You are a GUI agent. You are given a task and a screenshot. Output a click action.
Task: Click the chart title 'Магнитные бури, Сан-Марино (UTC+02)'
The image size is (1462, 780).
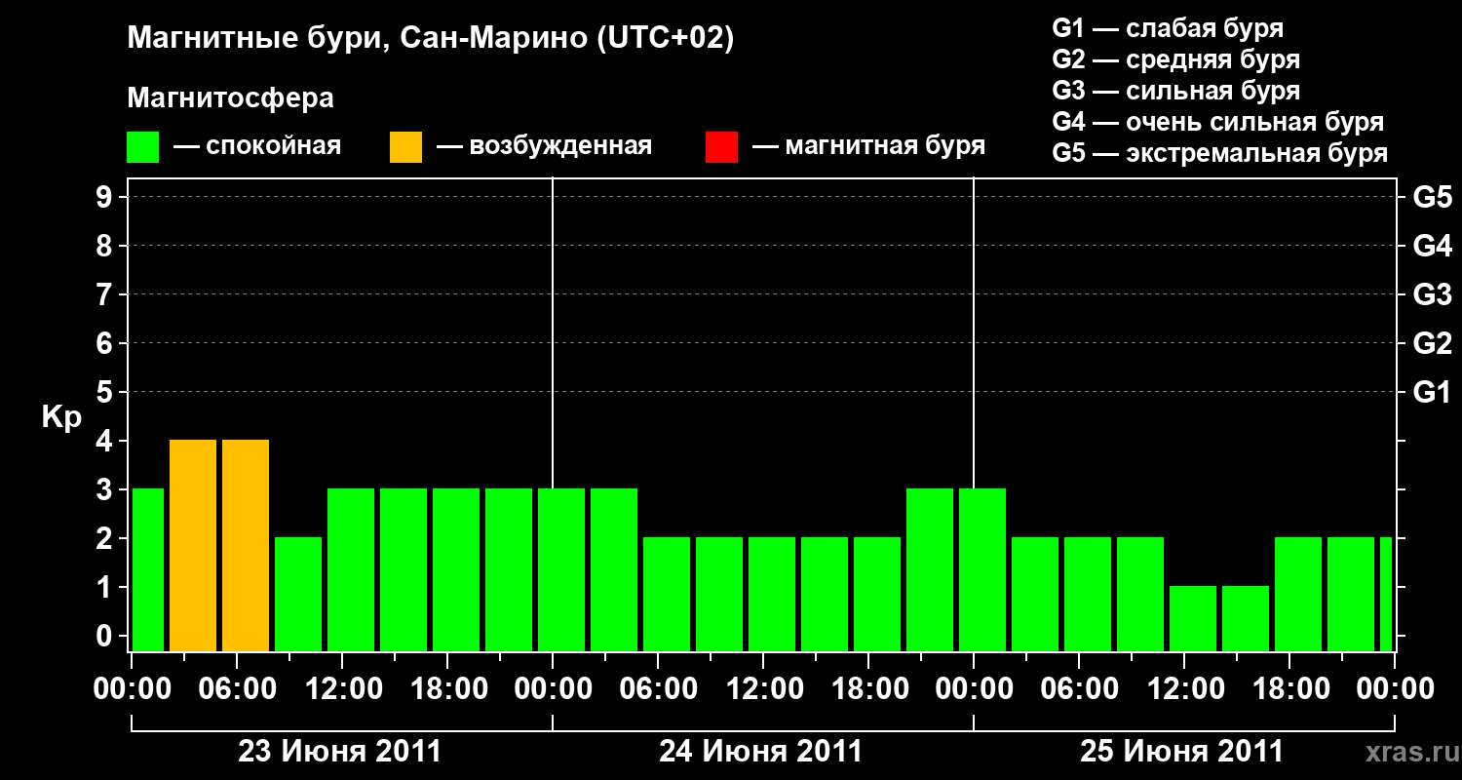(430, 39)
